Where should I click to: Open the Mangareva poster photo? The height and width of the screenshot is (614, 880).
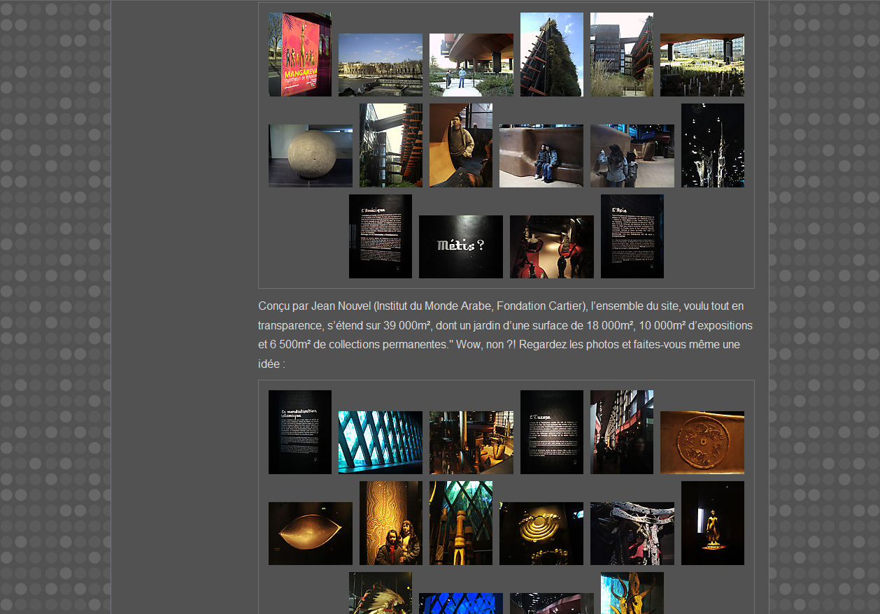click(x=299, y=55)
